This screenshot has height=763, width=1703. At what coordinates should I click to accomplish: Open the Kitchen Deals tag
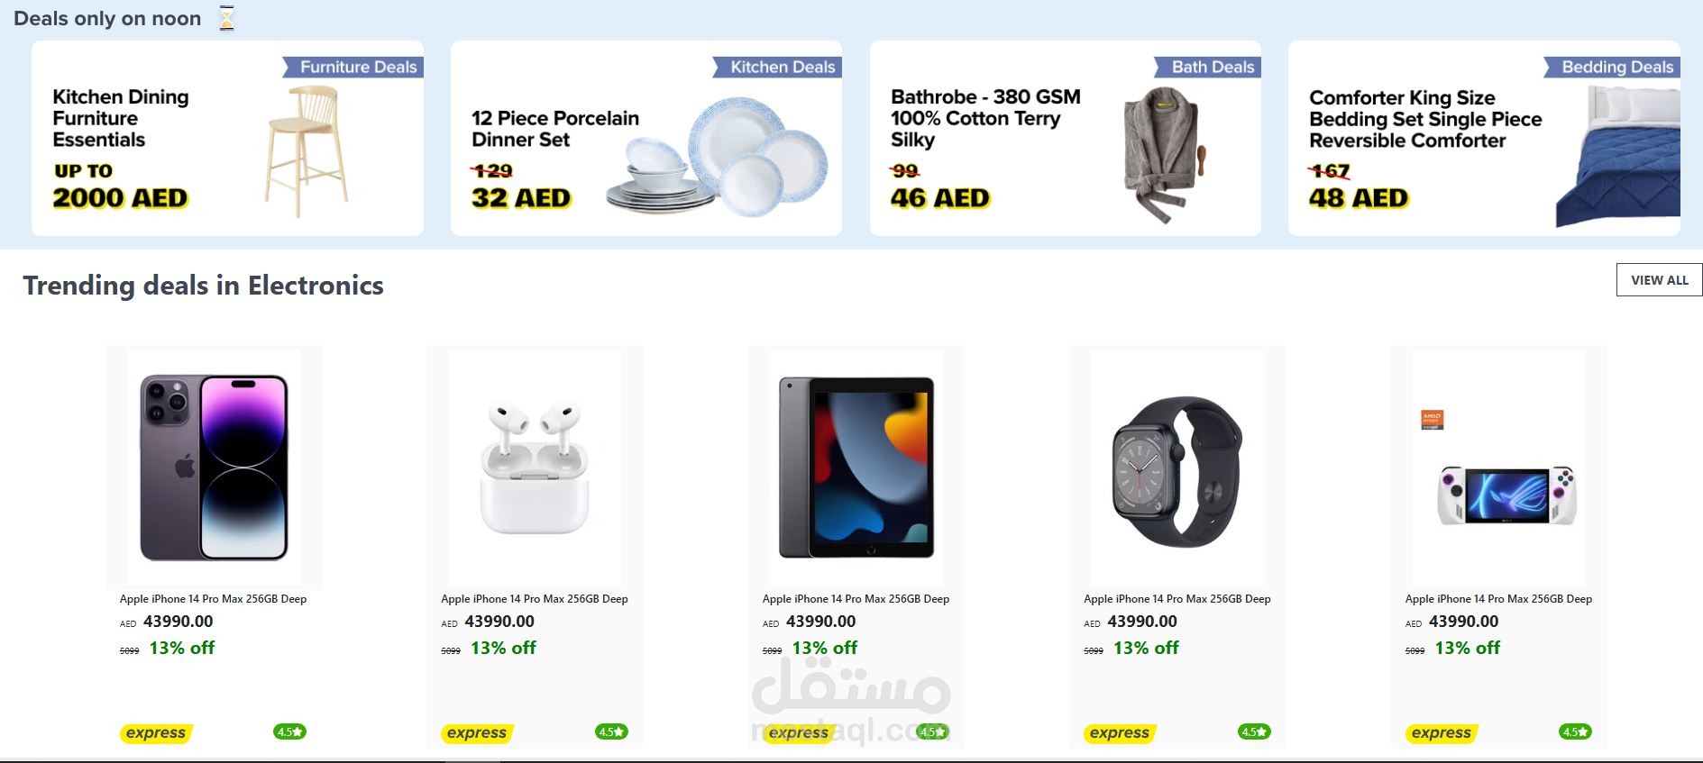[x=777, y=68]
